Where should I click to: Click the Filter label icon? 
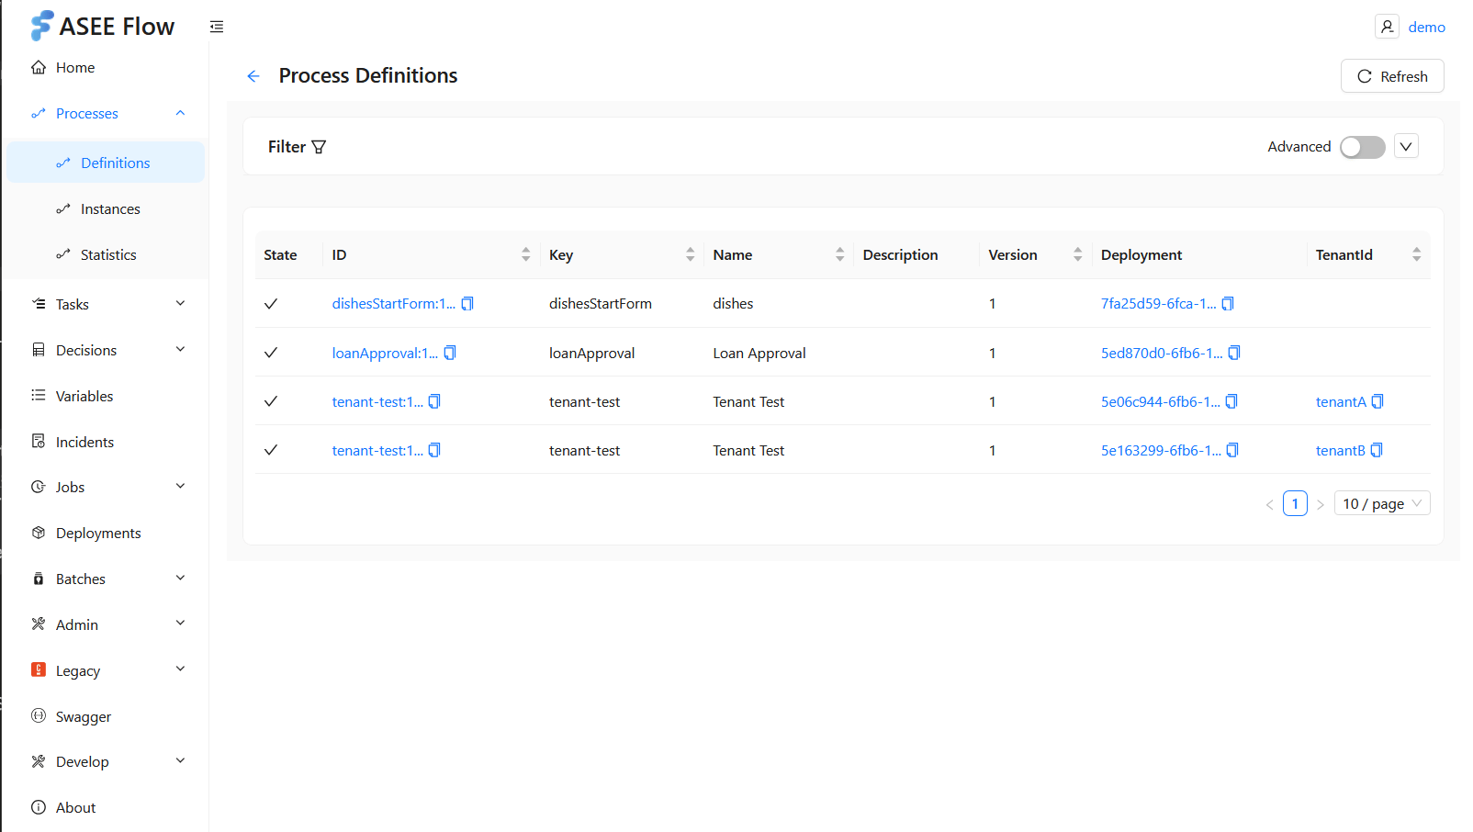pos(319,147)
